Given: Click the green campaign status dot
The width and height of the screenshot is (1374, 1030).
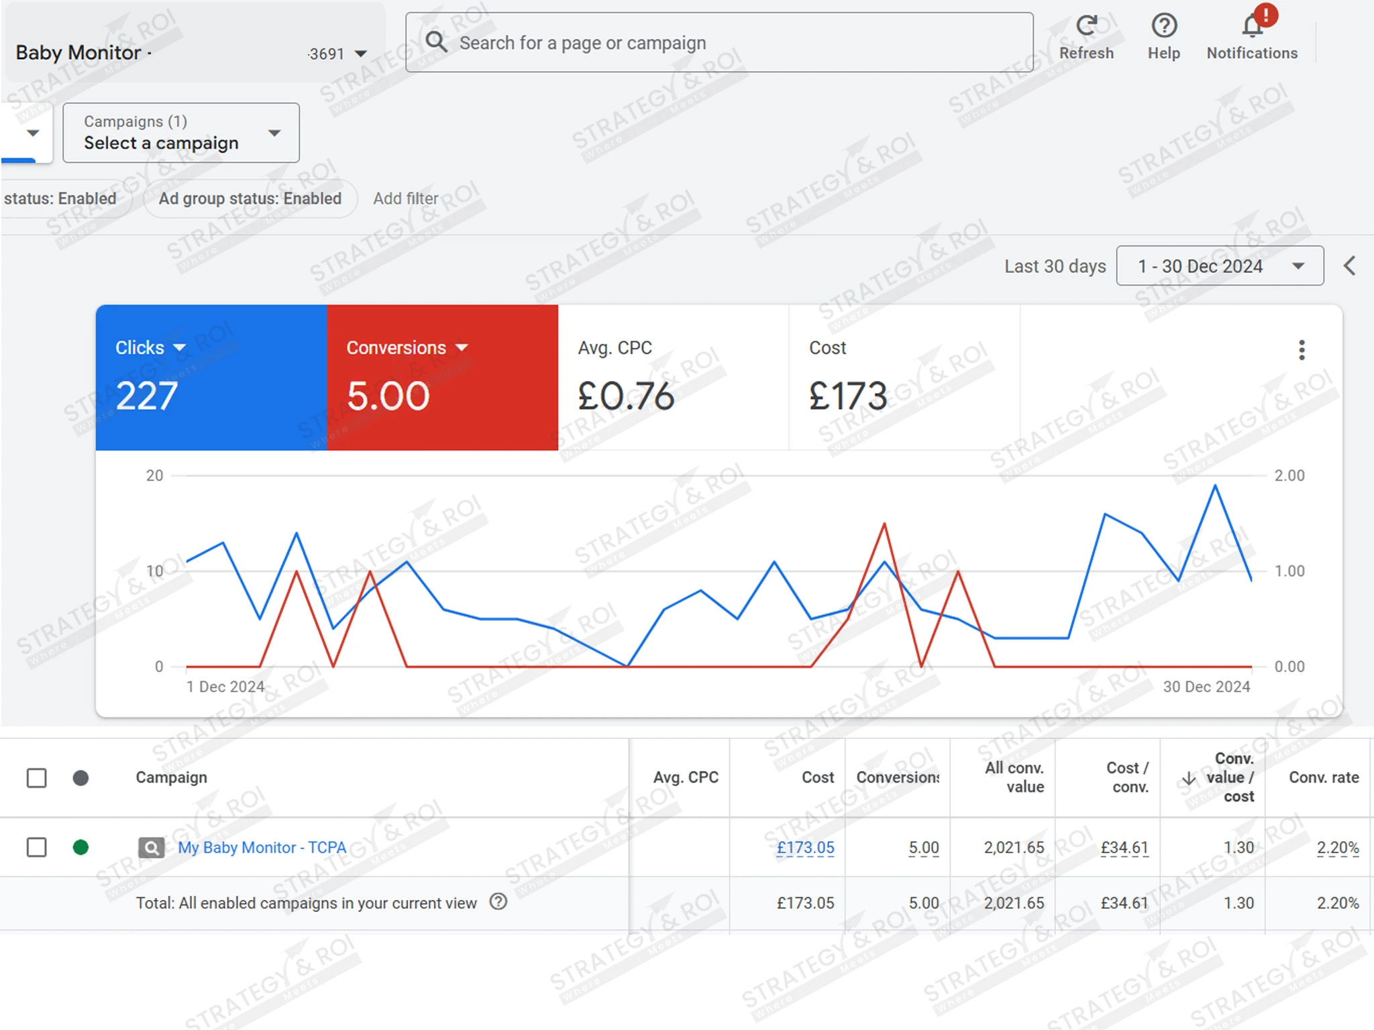Looking at the screenshot, I should coord(81,848).
